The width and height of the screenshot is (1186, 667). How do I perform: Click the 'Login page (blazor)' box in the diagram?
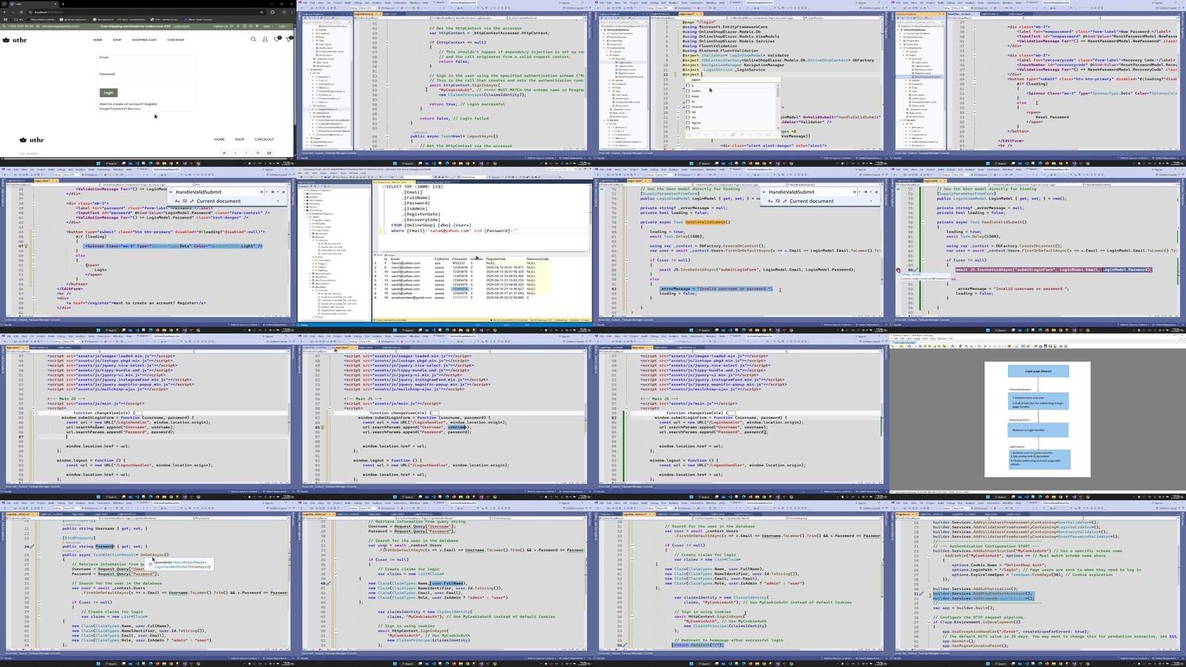1038,371
